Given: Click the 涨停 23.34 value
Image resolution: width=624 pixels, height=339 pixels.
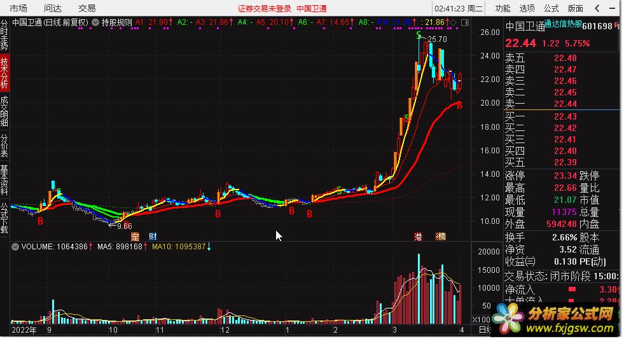Looking at the screenshot, I should [565, 176].
